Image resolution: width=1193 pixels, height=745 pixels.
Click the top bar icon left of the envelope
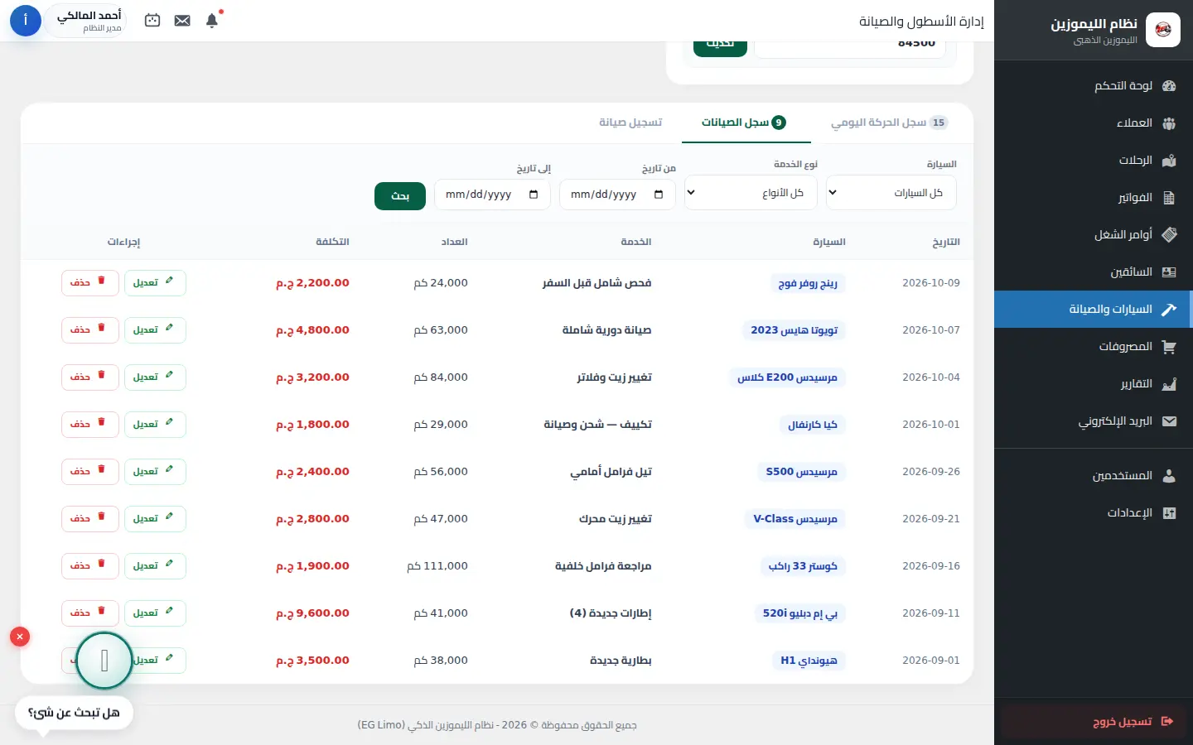coord(152,21)
